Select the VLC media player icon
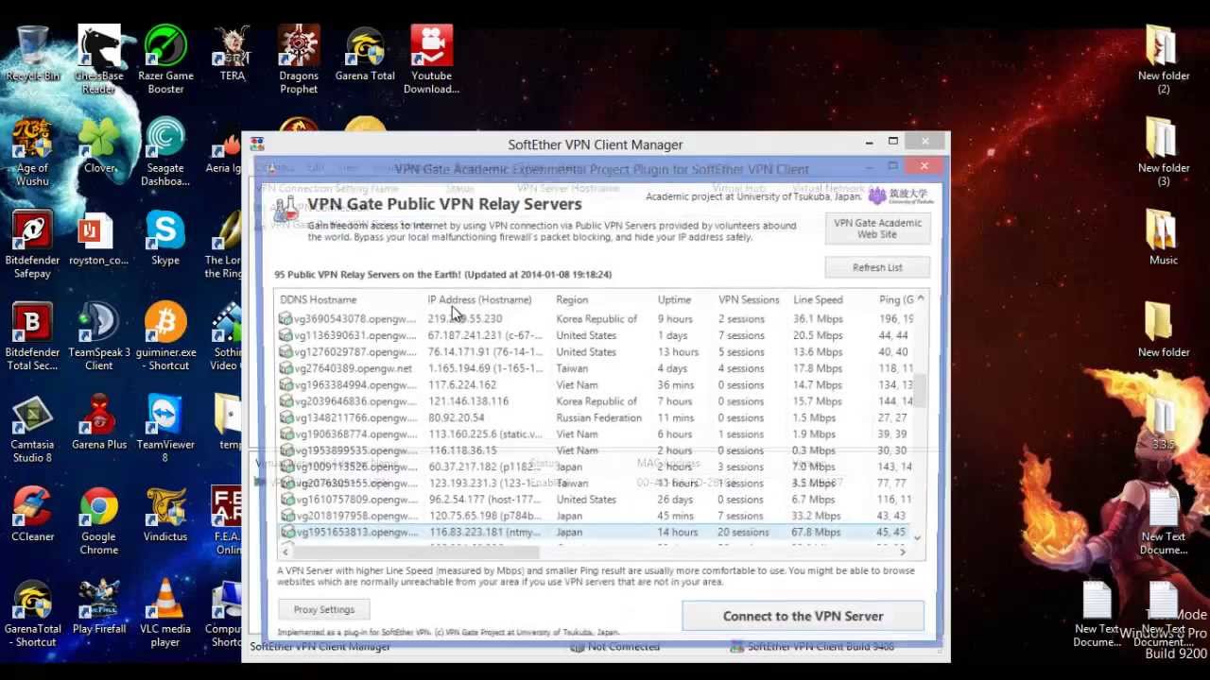 pyautogui.click(x=165, y=614)
